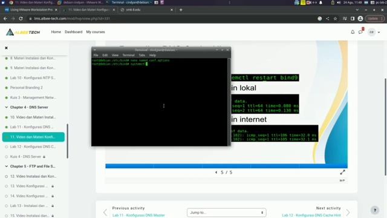387x218 pixels.
Task: Open 9. Materi Instalasi dan Konfigurasi item
Action: 33,68
